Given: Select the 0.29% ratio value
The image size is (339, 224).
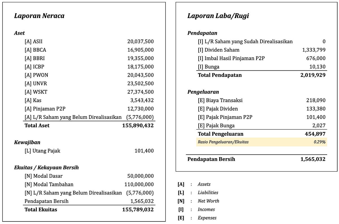Looking at the screenshot, I should pyautogui.click(x=320, y=142).
